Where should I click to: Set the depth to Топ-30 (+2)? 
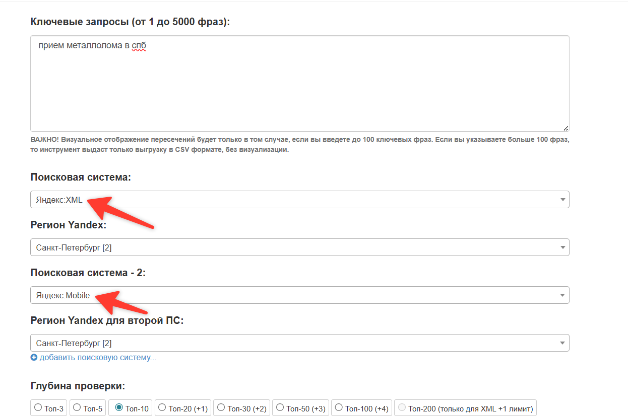(221, 407)
